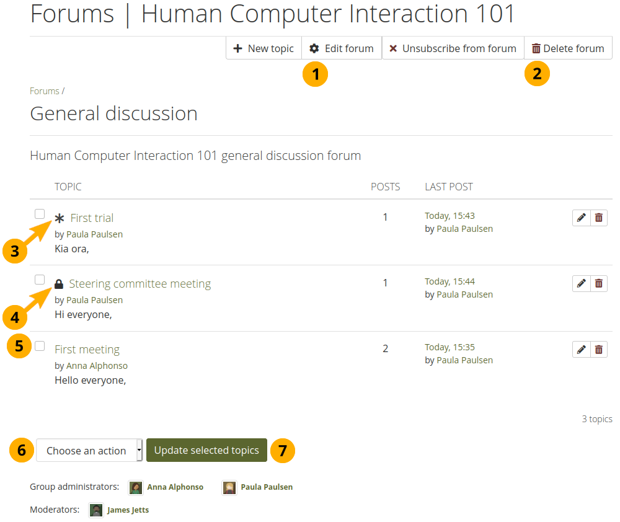Click James Jetts' moderator avatar

click(x=96, y=510)
